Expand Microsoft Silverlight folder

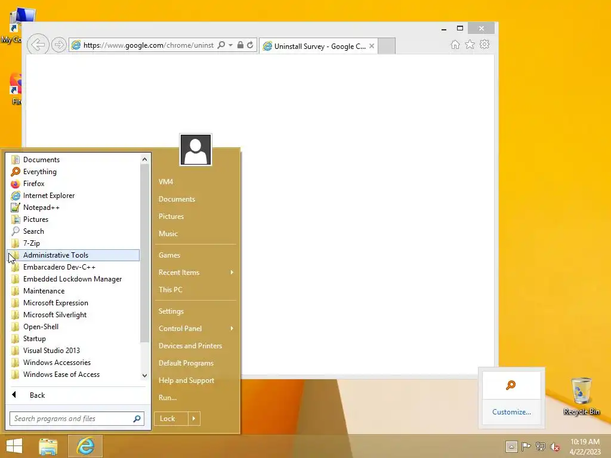pos(73,315)
